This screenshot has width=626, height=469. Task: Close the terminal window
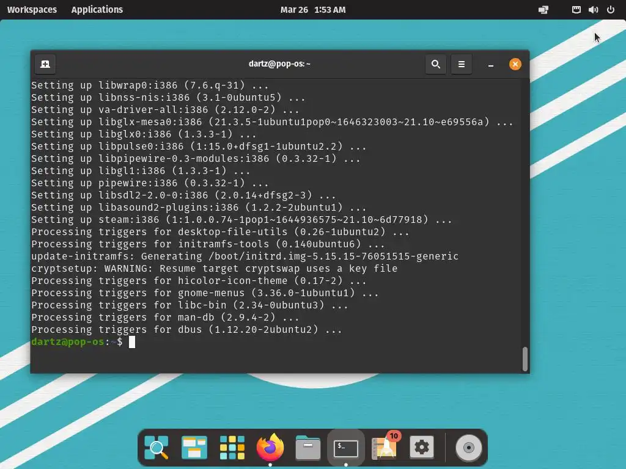[x=515, y=64]
